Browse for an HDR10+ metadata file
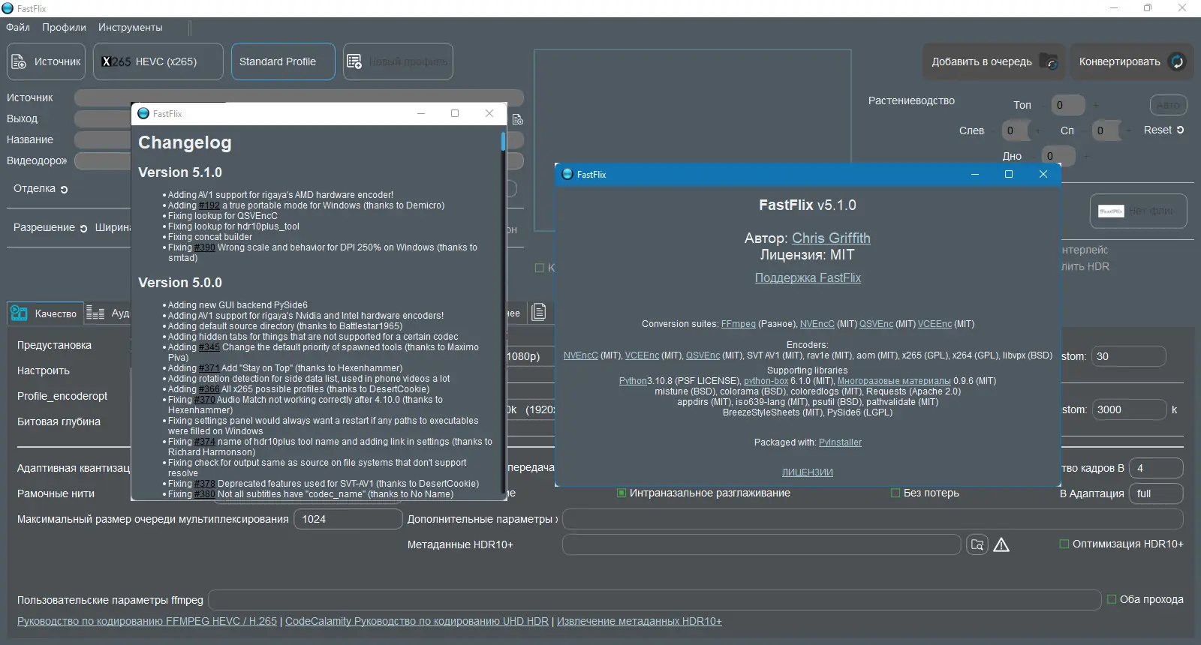The width and height of the screenshot is (1201, 645). pyautogui.click(x=977, y=544)
